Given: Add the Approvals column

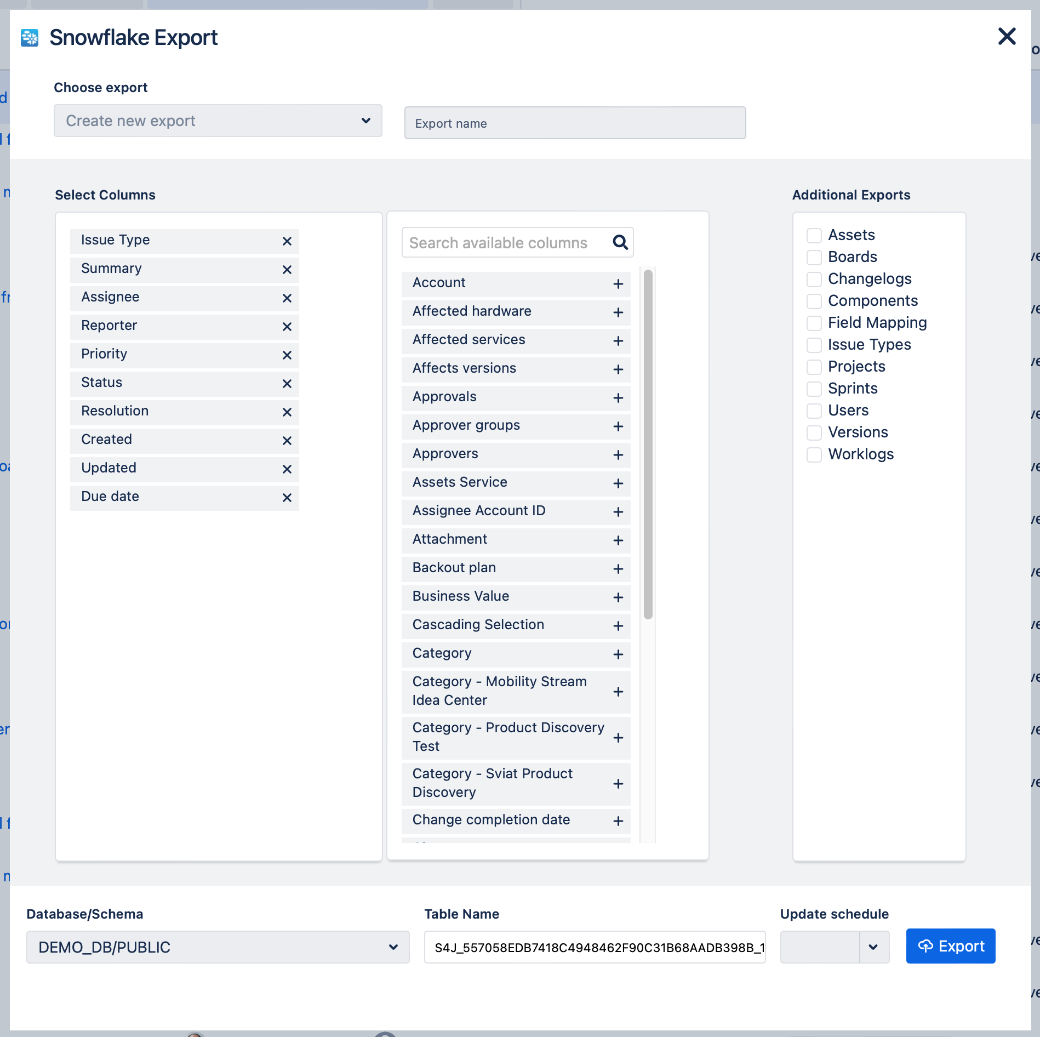Looking at the screenshot, I should (618, 398).
